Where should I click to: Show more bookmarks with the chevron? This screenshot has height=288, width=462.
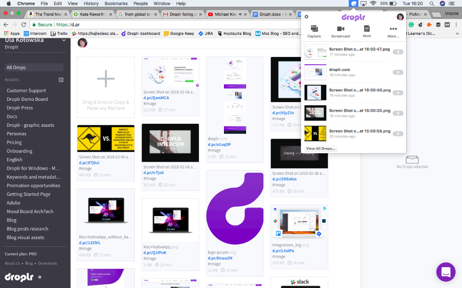pos(457,34)
